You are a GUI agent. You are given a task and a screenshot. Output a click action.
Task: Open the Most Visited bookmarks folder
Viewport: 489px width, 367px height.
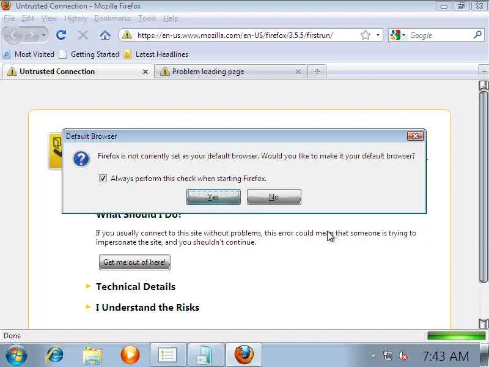pyautogui.click(x=29, y=54)
